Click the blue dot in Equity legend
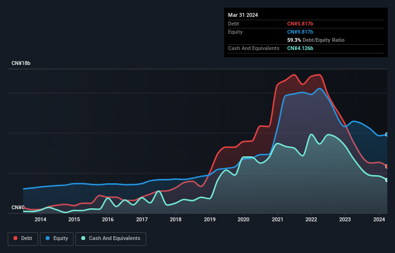Viewport: 395px width, 253px height. pyautogui.click(x=48, y=238)
